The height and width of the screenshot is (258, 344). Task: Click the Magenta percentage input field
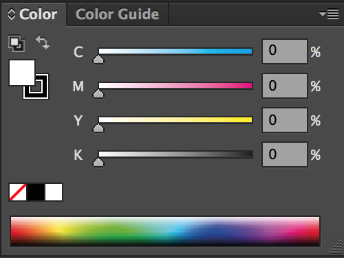click(285, 86)
